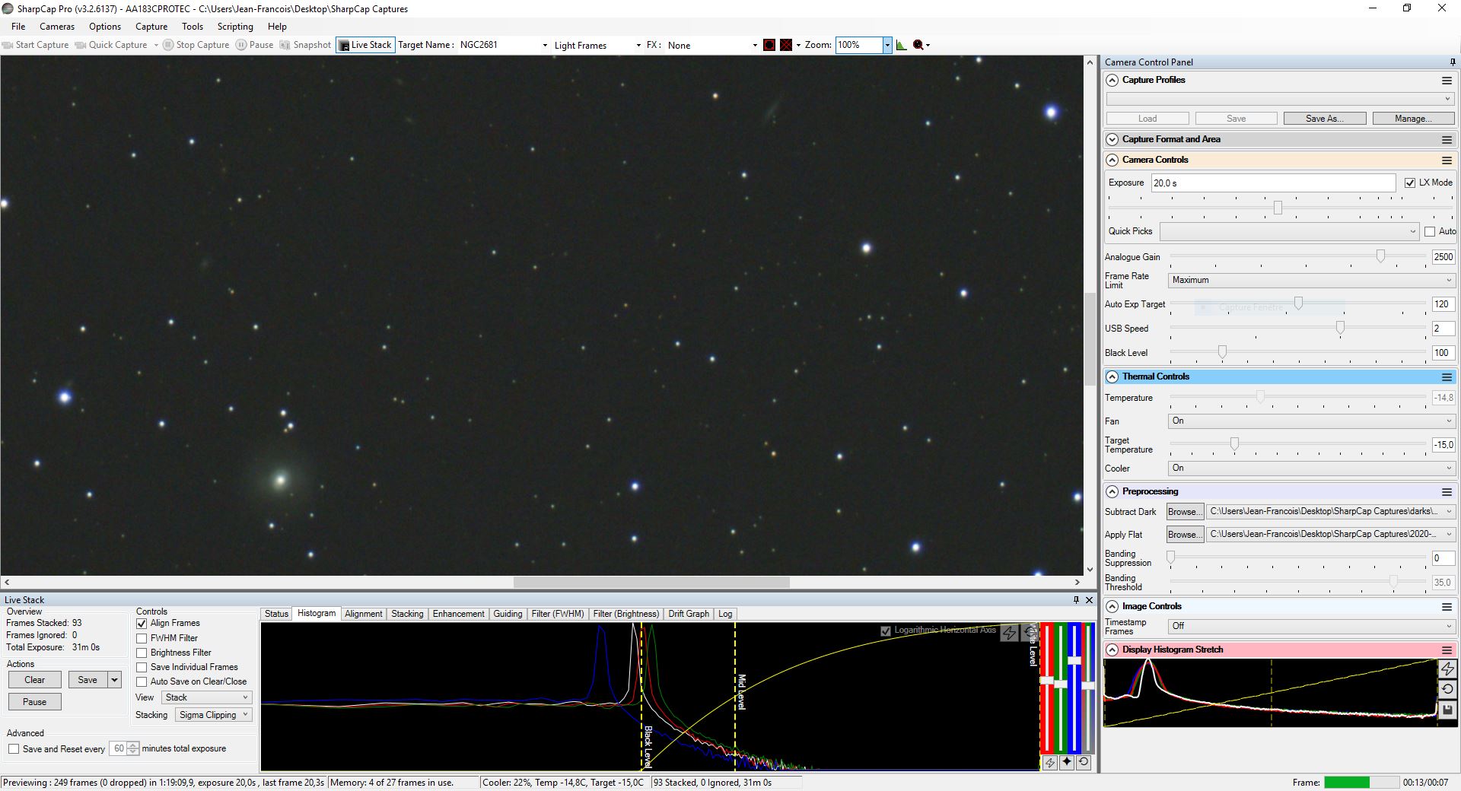Screen dimensions: 1461x791
Task: Open the Frame Rate Limit dropdown
Action: (1311, 280)
